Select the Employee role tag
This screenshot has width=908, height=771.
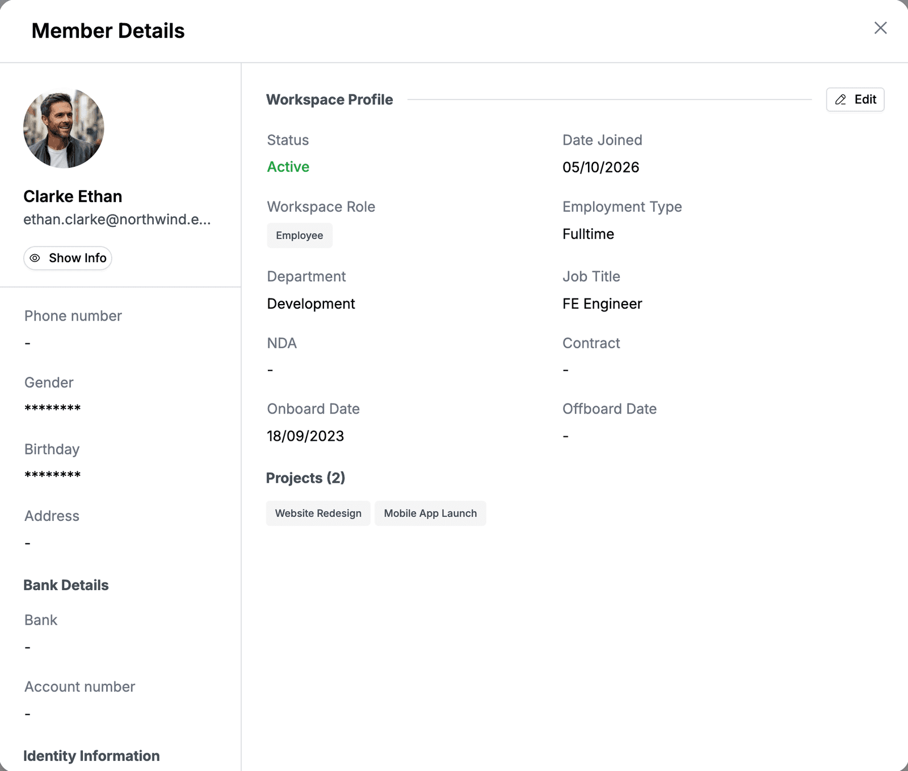point(300,235)
